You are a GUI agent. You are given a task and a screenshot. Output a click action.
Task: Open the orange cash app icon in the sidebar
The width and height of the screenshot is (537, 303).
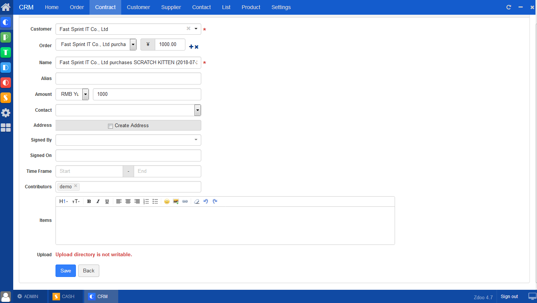[6, 98]
